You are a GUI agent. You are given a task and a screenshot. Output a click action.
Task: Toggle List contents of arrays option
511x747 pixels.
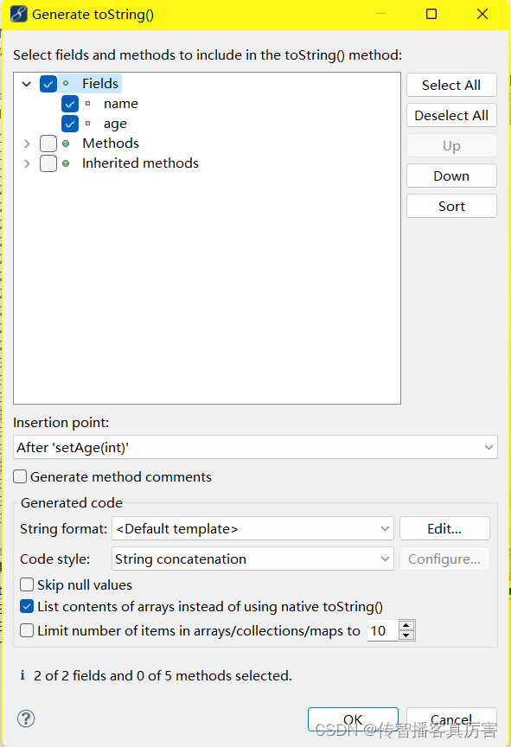click(27, 606)
